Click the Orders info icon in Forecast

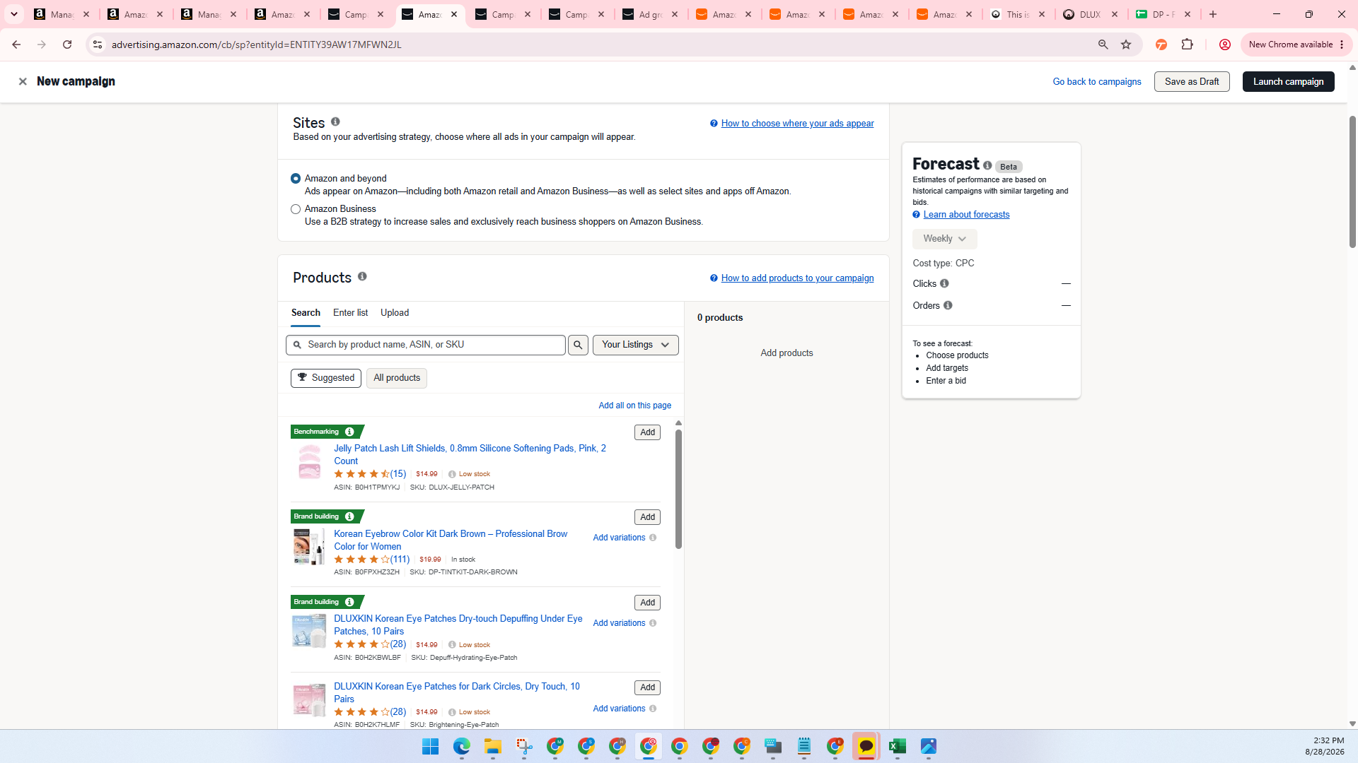pyautogui.click(x=948, y=305)
